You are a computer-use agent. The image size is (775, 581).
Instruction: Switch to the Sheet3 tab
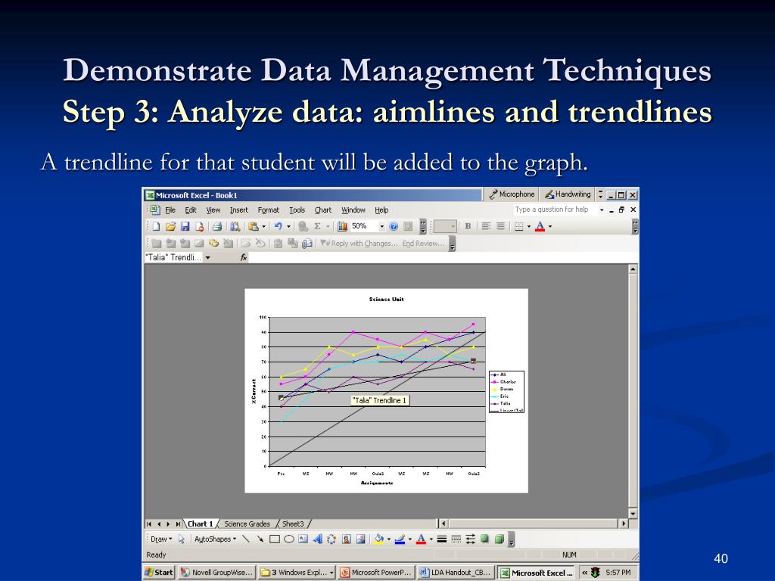(293, 524)
